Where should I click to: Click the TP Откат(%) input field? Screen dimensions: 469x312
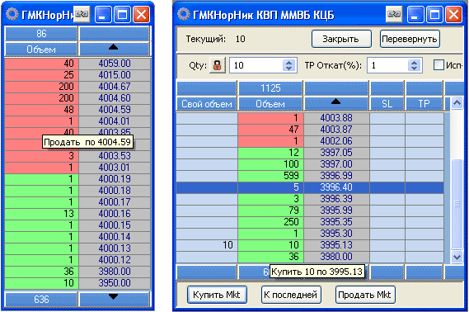pos(388,65)
